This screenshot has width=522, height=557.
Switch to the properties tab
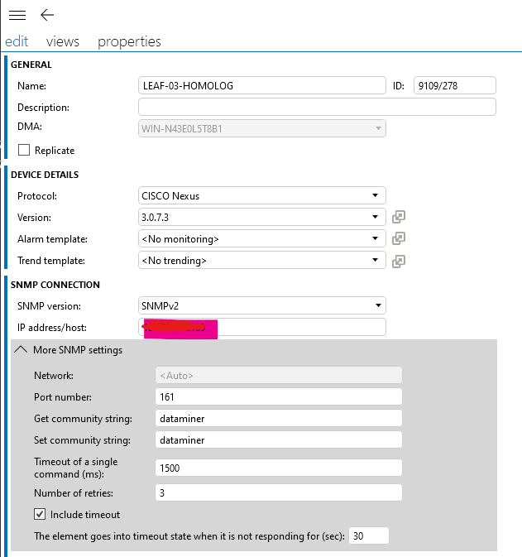coord(129,41)
